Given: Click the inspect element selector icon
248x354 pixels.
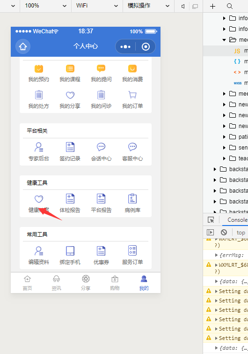Looking at the screenshot, I should [x=211, y=220].
